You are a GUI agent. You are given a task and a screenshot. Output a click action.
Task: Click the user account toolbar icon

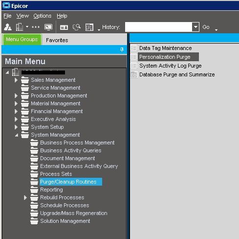[x=8, y=27]
